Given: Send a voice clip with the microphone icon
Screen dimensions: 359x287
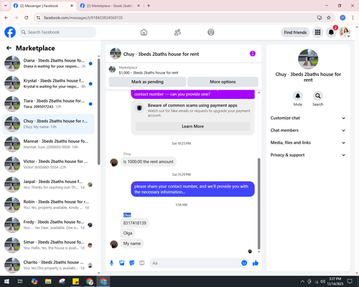Looking at the screenshot, I should point(111,263).
